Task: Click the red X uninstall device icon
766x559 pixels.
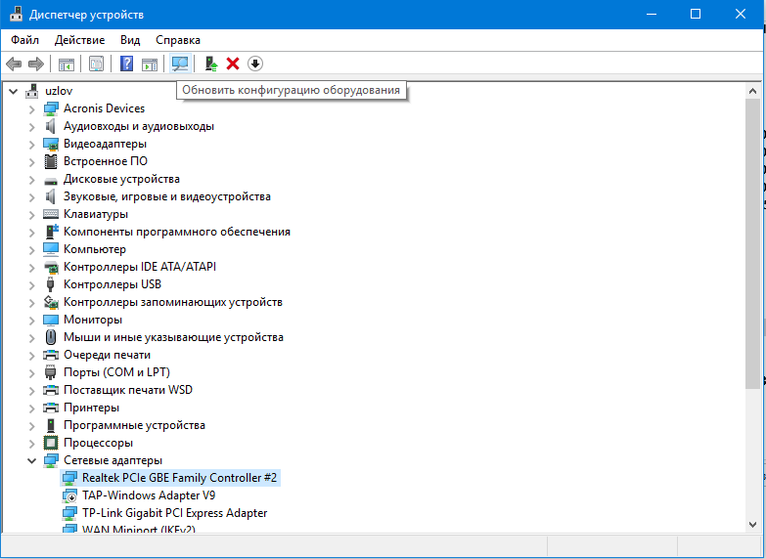Action: (233, 64)
